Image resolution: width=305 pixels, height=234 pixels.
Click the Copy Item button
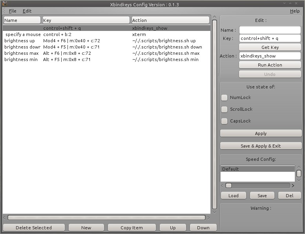pos(131,228)
